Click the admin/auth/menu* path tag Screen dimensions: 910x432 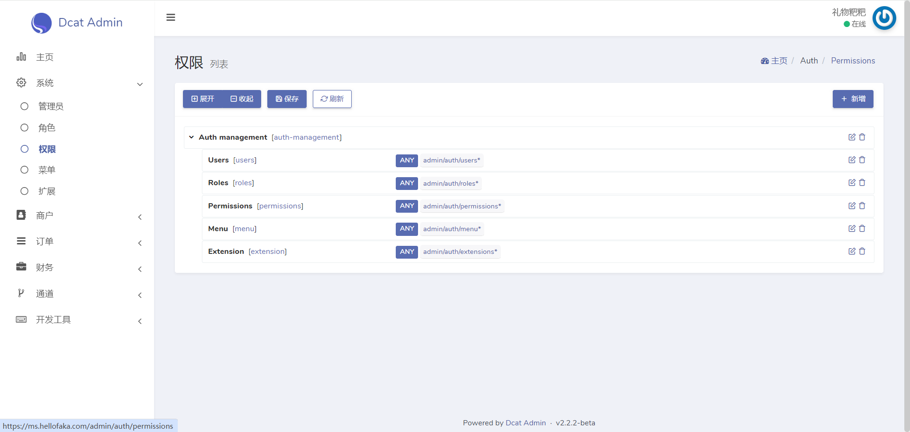[452, 229]
